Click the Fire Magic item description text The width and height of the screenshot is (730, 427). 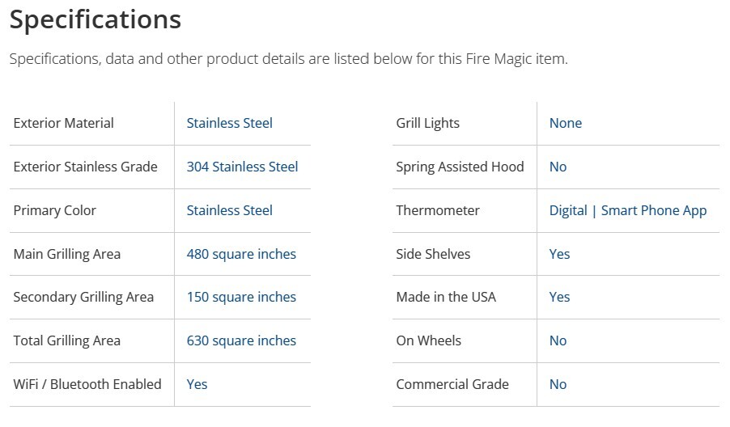pos(288,60)
